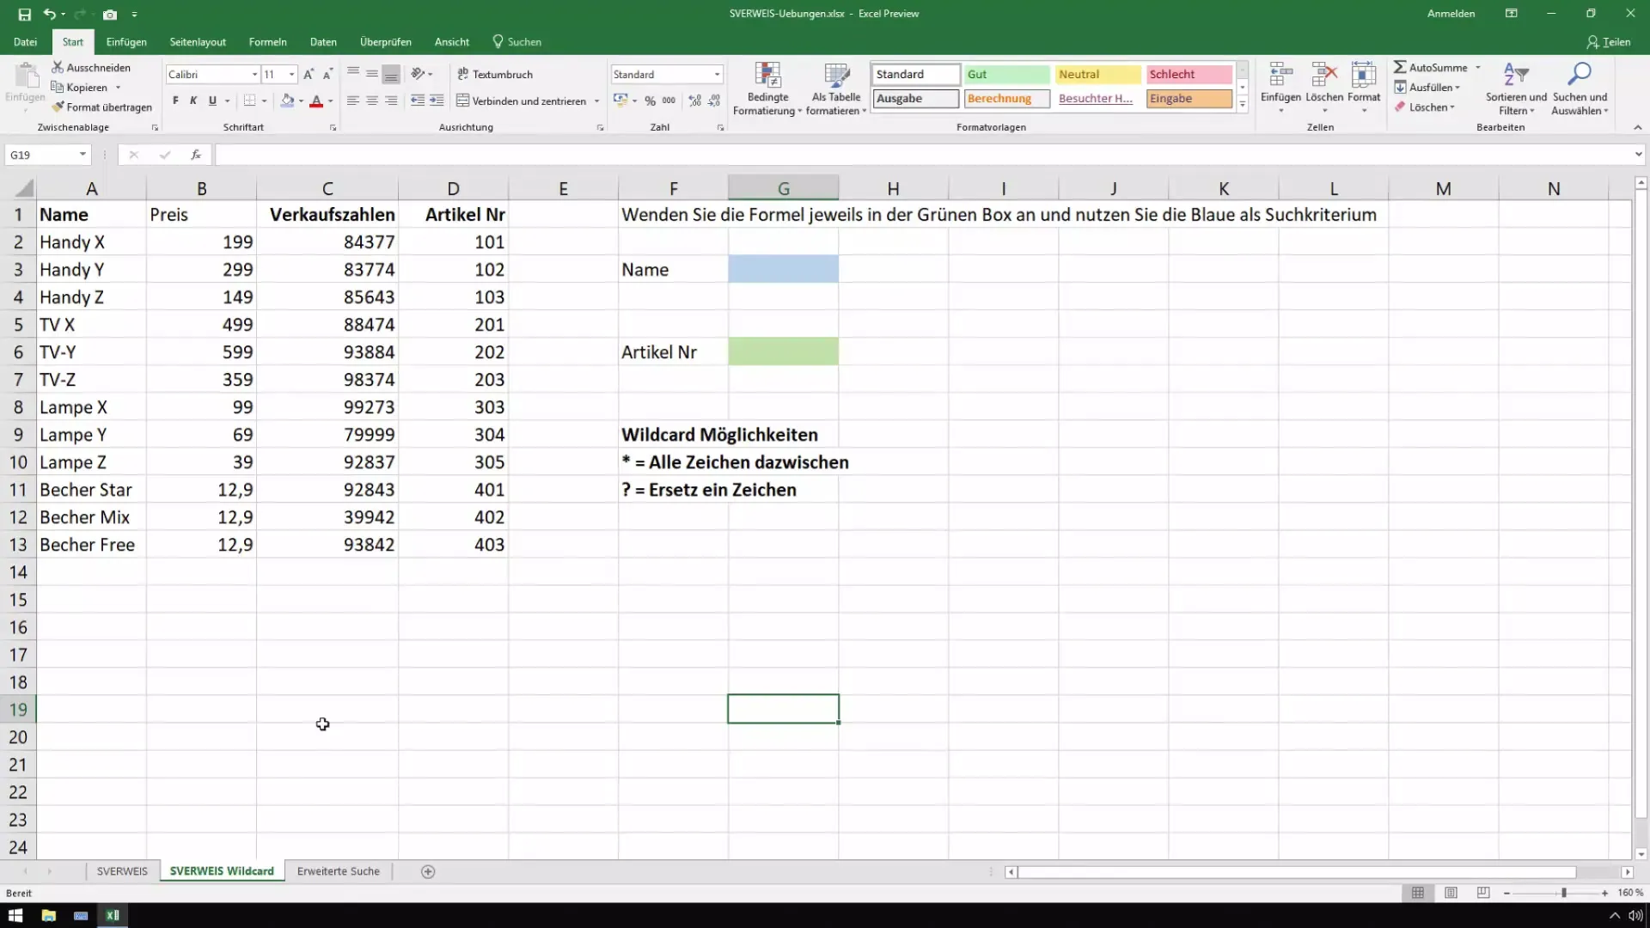
Task: Increase font size with the larger A icon
Action: click(309, 75)
